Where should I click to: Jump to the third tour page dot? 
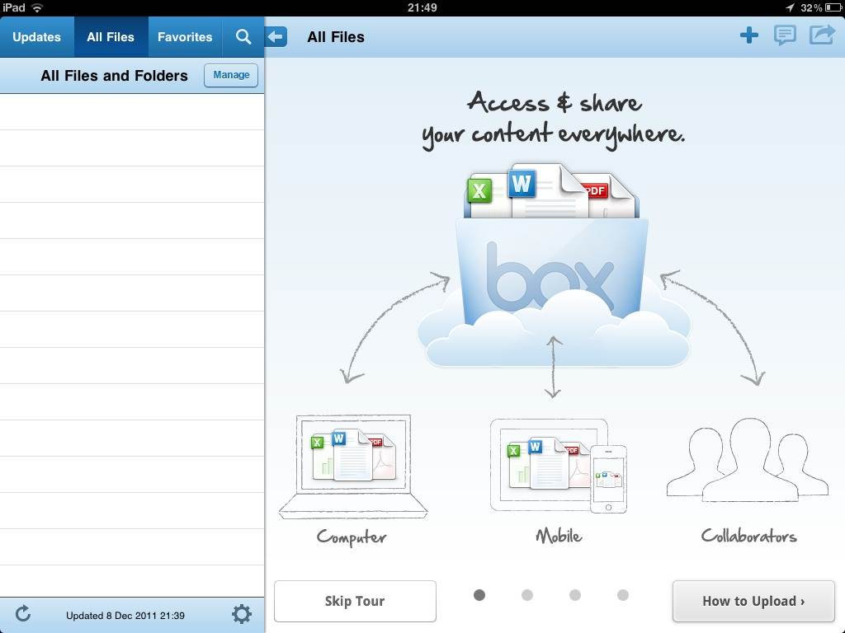pyautogui.click(x=575, y=595)
